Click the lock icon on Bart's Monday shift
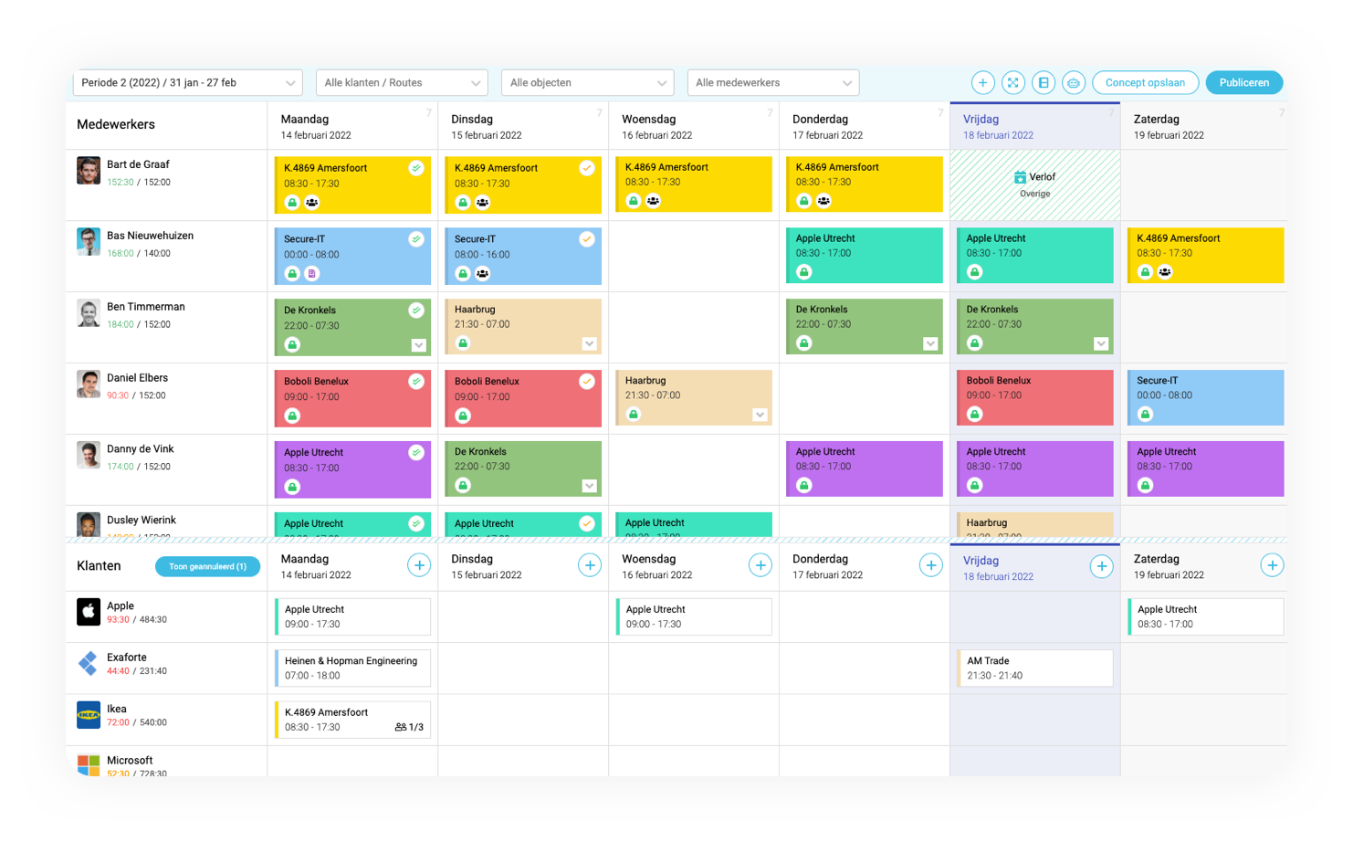 point(292,203)
